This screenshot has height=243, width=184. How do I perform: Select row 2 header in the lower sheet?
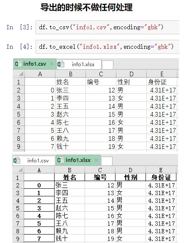[x=18, y=185]
